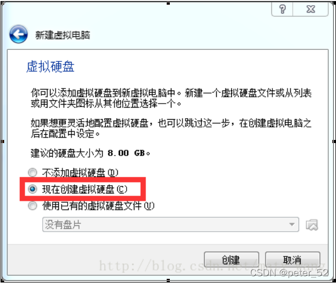The width and height of the screenshot is (336, 283).
Task: Click the folder icon to choose a disk file
Action: click(312, 225)
